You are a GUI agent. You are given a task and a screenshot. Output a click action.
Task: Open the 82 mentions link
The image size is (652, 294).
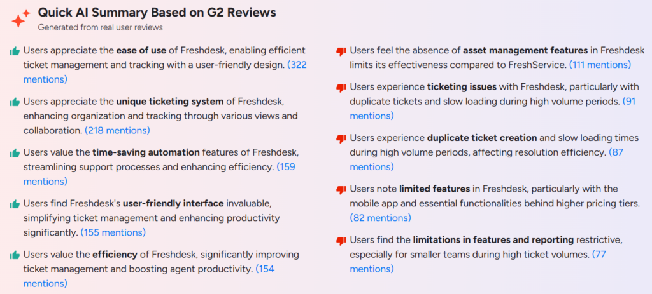coord(381,217)
